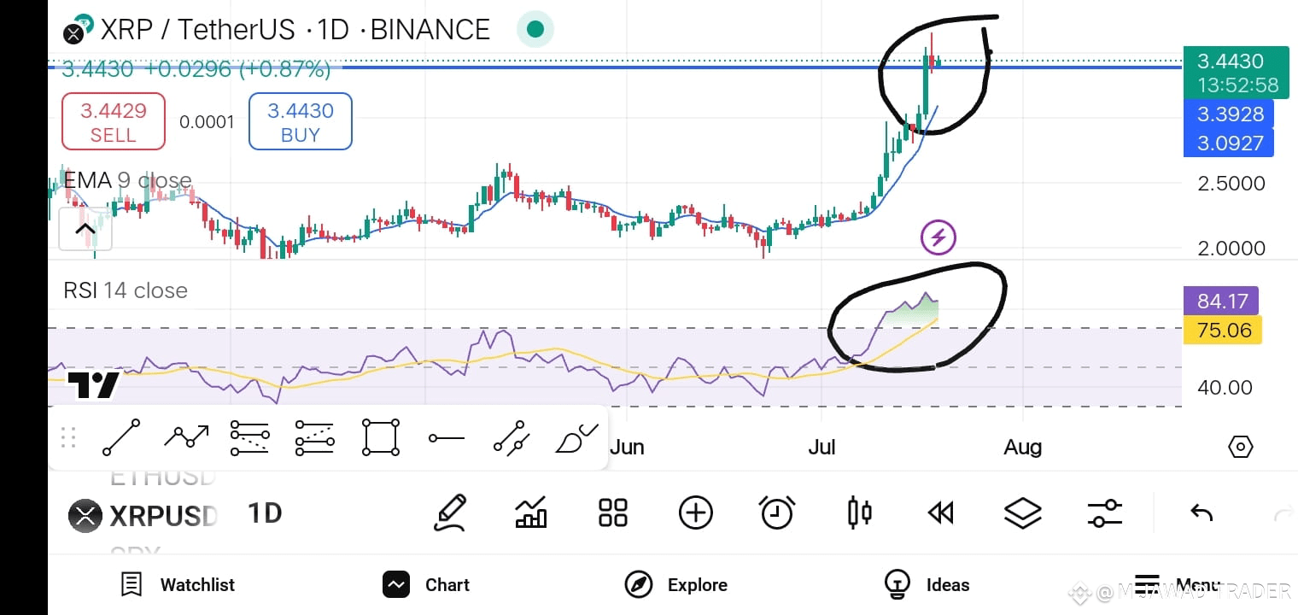Open the pencil drawing mode
The width and height of the screenshot is (1298, 615).
pyautogui.click(x=450, y=513)
